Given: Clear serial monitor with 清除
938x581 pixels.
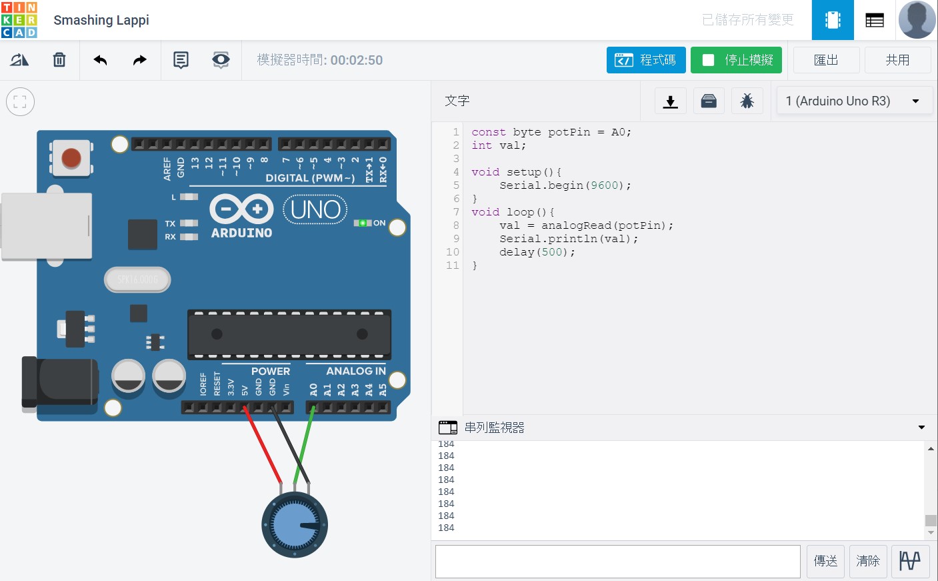Looking at the screenshot, I should (x=868, y=561).
